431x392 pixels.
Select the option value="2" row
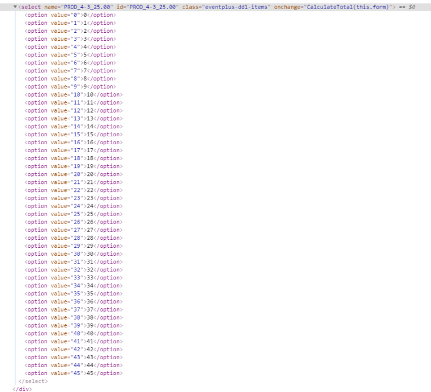tap(70, 31)
